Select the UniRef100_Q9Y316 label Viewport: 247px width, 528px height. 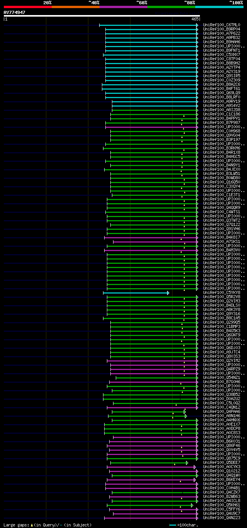(222, 314)
